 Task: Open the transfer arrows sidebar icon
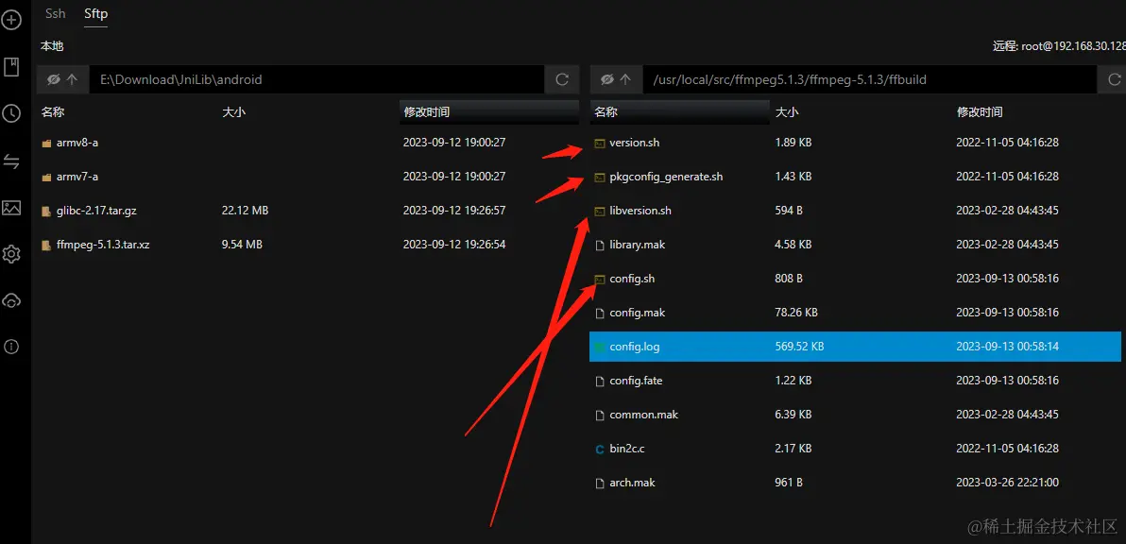tap(10, 161)
